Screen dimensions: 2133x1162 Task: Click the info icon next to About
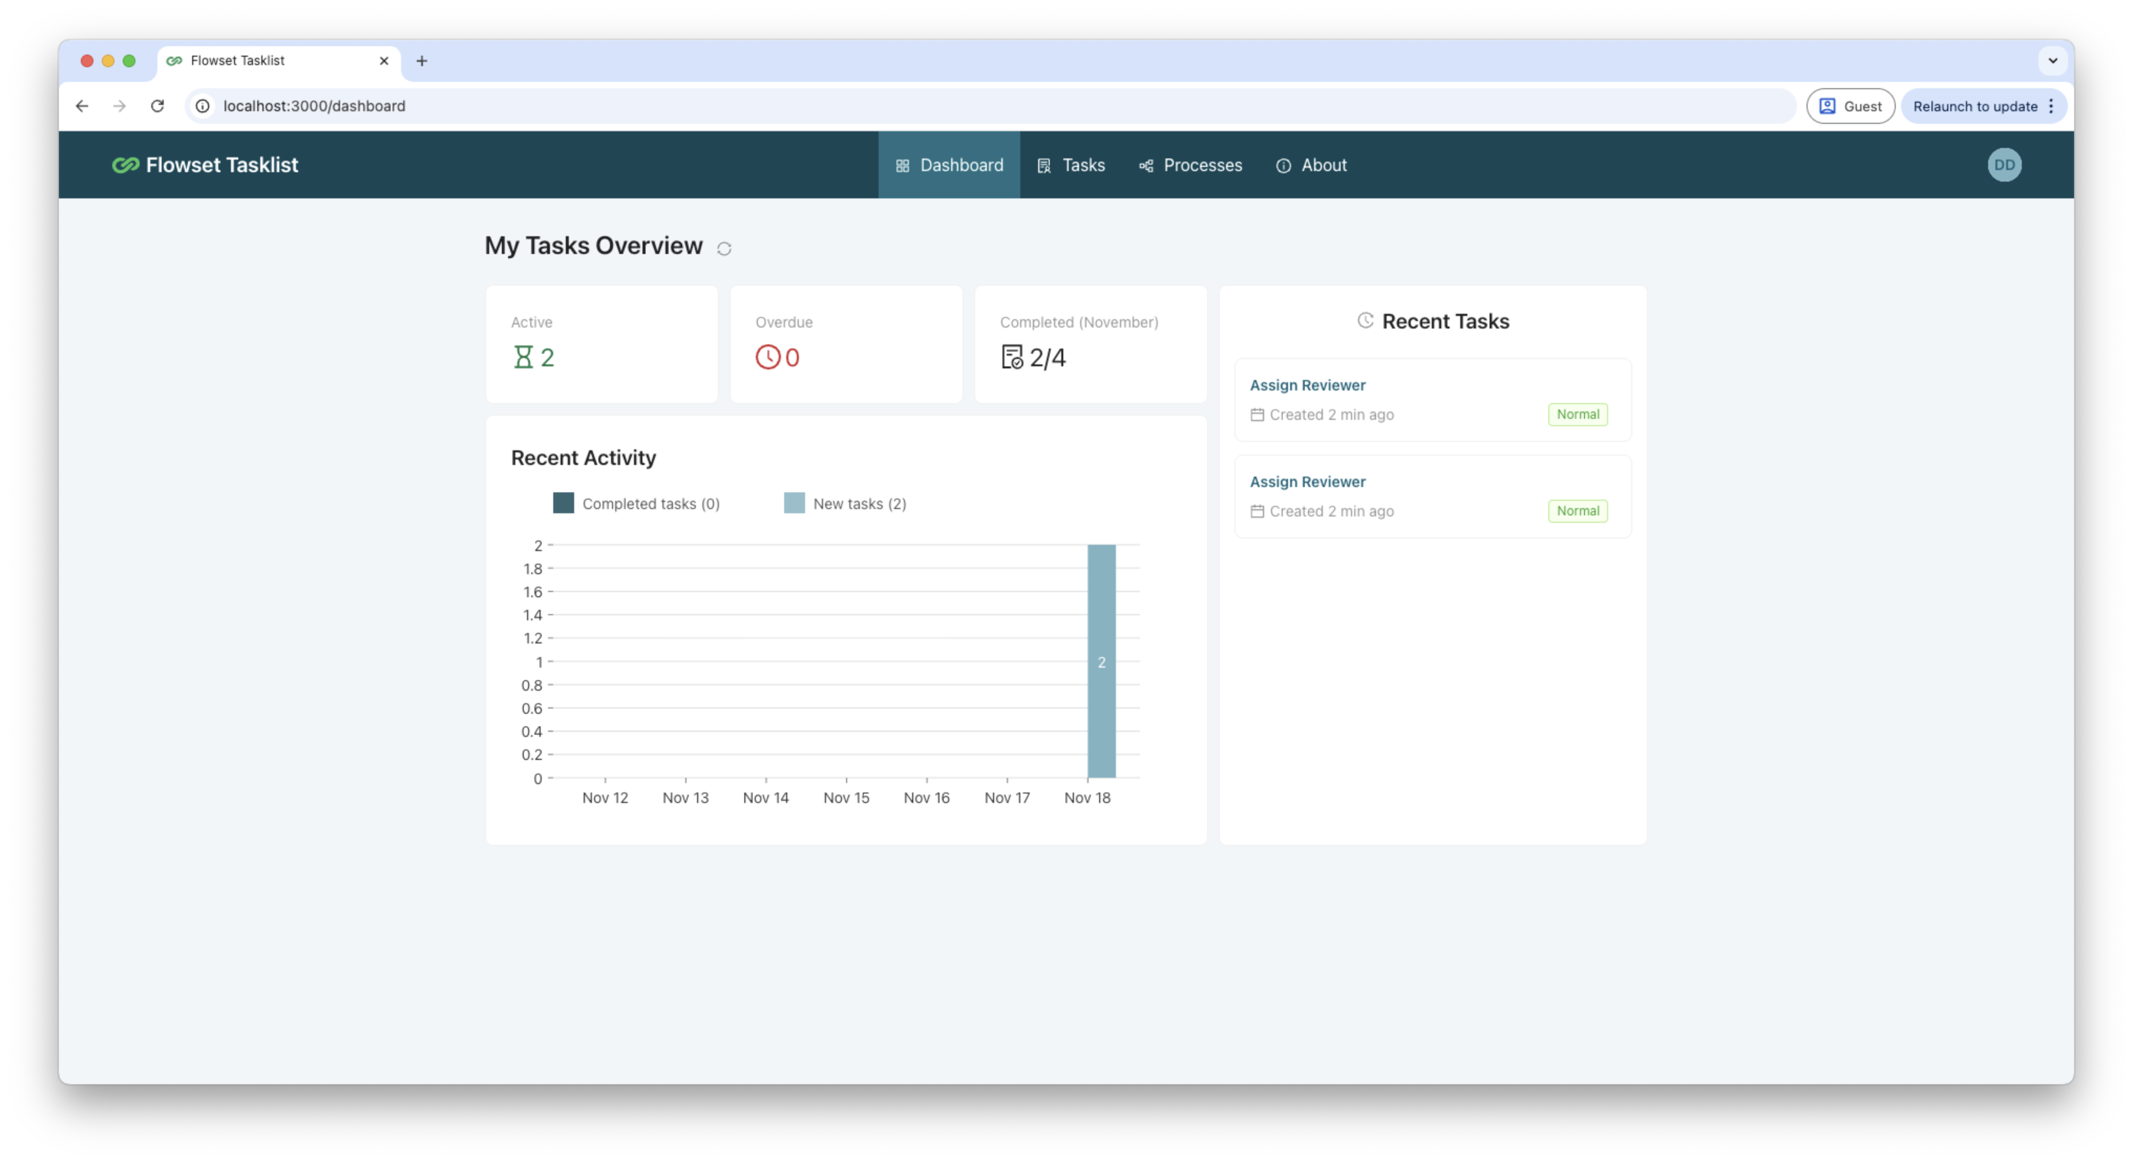1283,166
